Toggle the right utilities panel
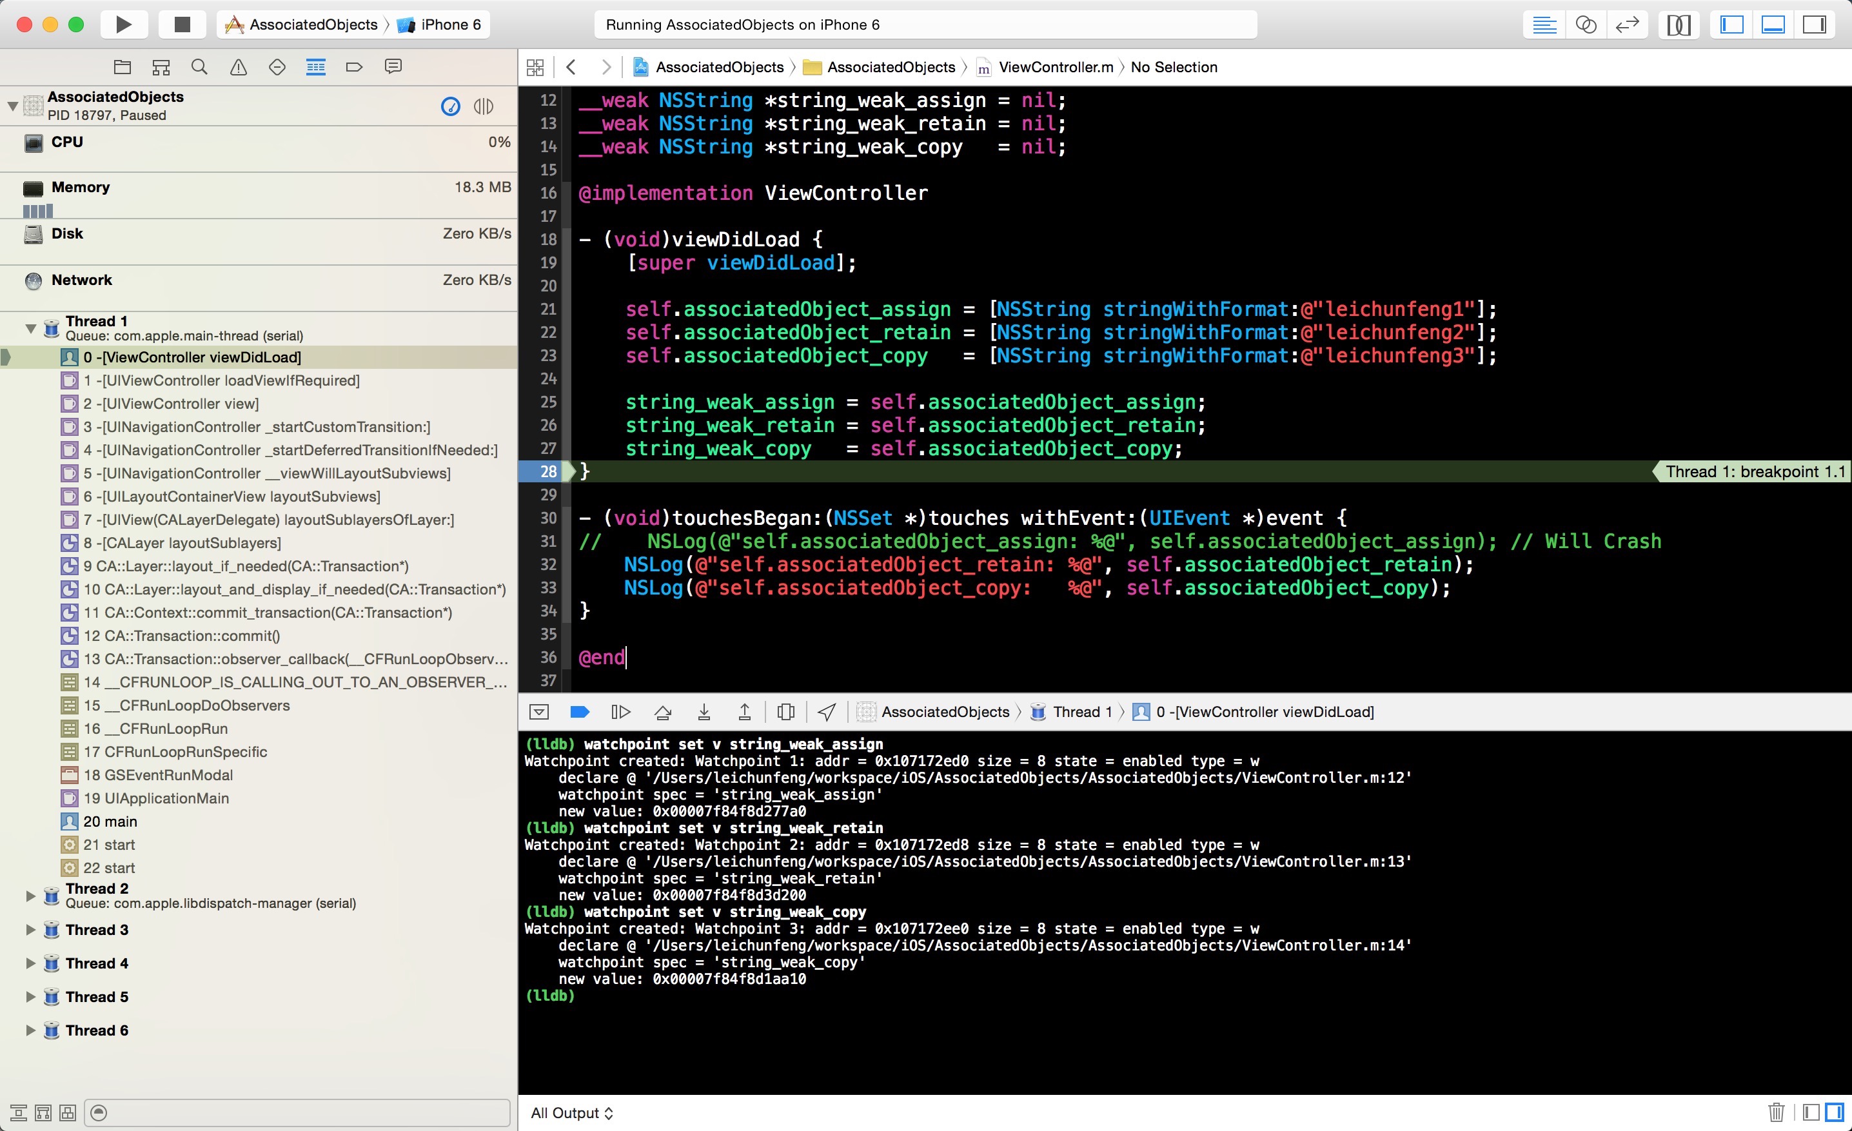The height and width of the screenshot is (1131, 1852). pos(1814,25)
